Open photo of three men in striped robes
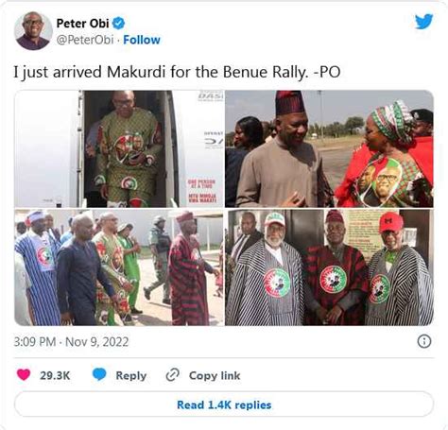This screenshot has width=448, height=430. coord(329,267)
